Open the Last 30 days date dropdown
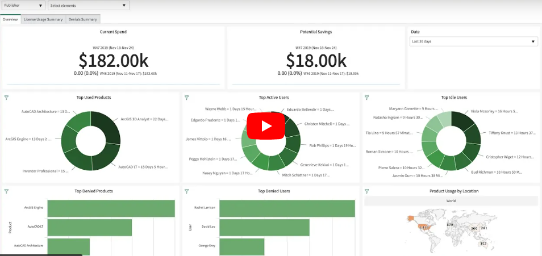Screen dimensions: 542x256 (x=473, y=41)
